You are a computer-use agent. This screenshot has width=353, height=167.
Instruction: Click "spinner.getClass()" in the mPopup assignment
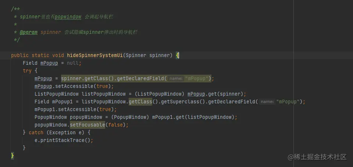tap(88, 79)
